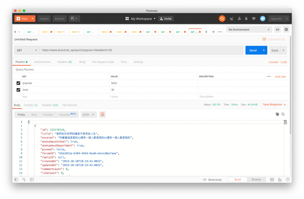Open the request Headers (8) tab
The height and width of the screenshot is (199, 304).
(x=64, y=62)
